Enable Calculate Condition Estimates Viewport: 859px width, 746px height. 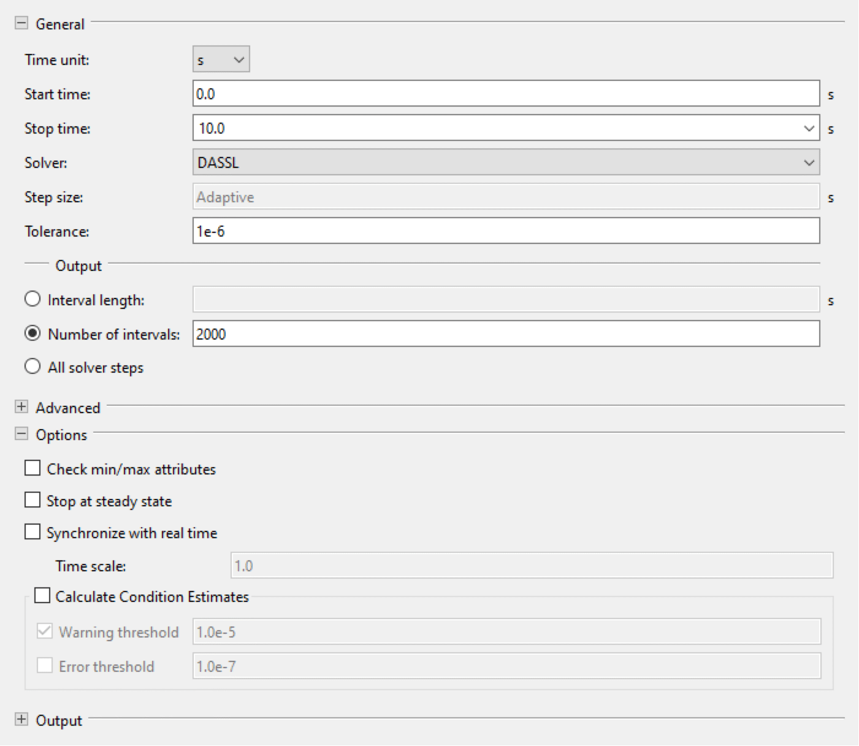tap(42, 596)
